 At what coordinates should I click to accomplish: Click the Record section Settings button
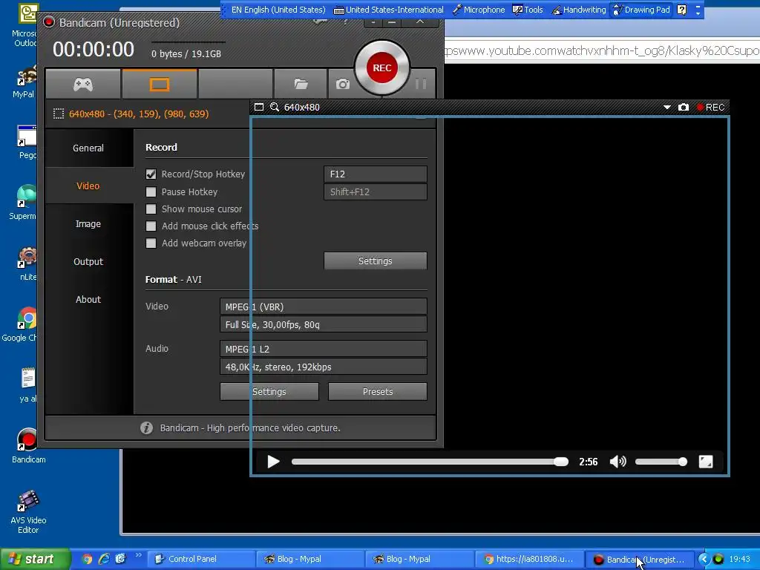[x=375, y=261]
